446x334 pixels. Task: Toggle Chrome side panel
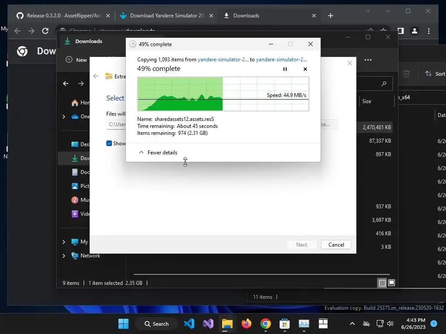[401, 31]
